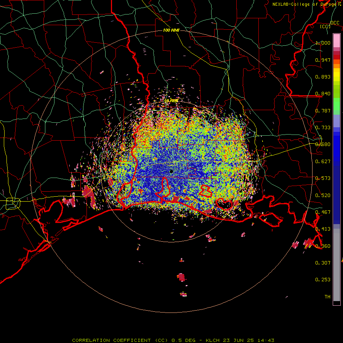Click the TH threshold label
This screenshot has width=343, height=343.
pyautogui.click(x=327, y=297)
